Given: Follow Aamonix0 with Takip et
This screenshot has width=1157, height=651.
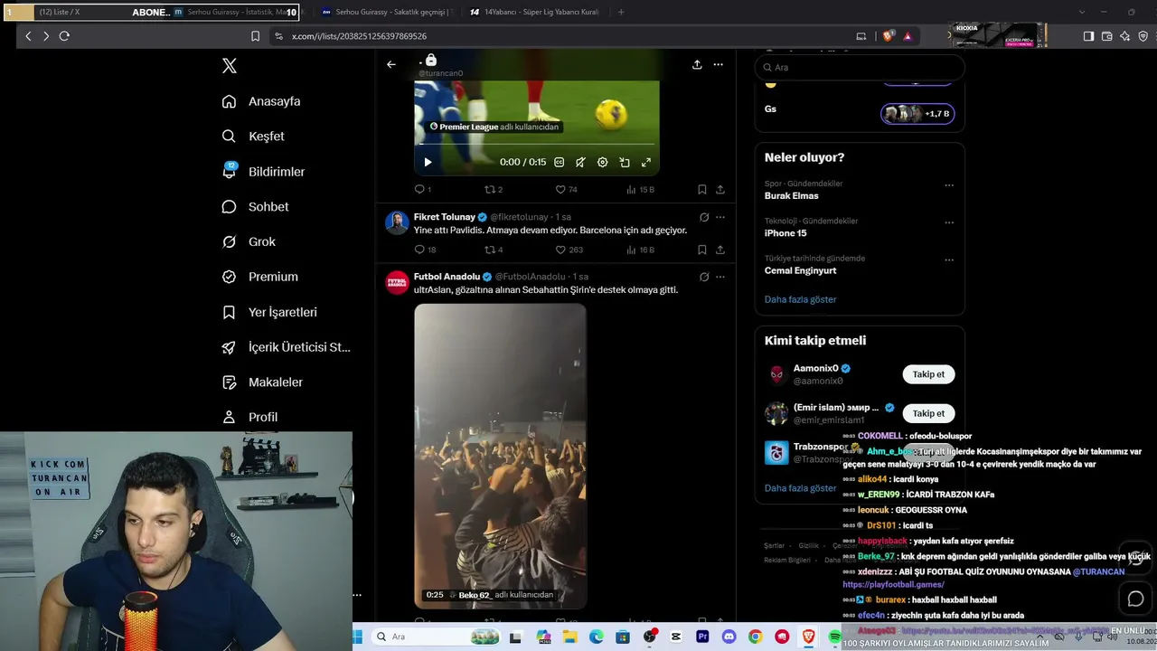Looking at the screenshot, I should (928, 374).
